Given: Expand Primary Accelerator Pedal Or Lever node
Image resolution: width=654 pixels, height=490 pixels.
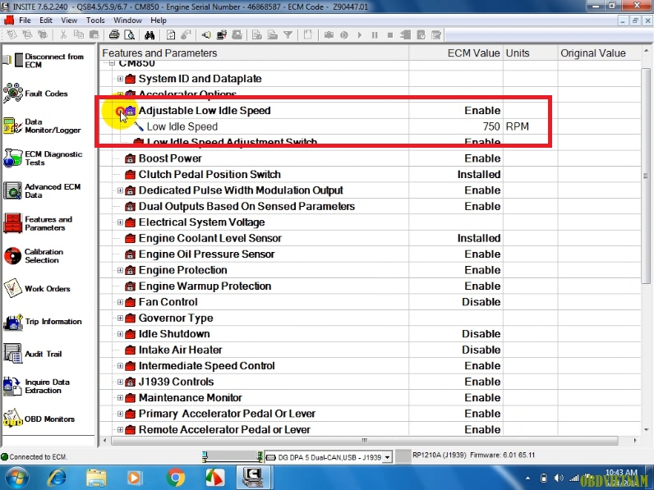Looking at the screenshot, I should pyautogui.click(x=120, y=414).
